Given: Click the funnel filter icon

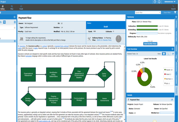Looking at the screenshot, I should 175,13.
